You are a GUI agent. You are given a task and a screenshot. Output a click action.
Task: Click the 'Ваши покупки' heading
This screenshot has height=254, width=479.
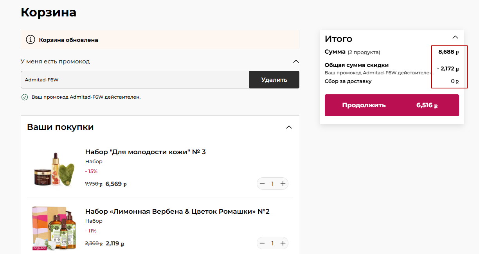[x=60, y=127]
